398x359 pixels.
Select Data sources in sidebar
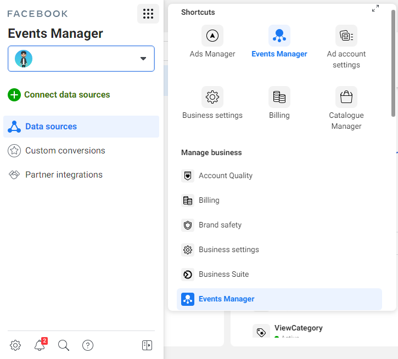pos(81,127)
